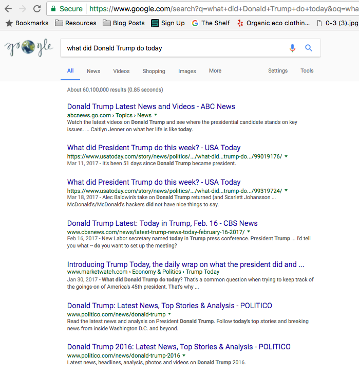
Task: Open ABC News Donald Trump Latest News result
Action: point(151,106)
